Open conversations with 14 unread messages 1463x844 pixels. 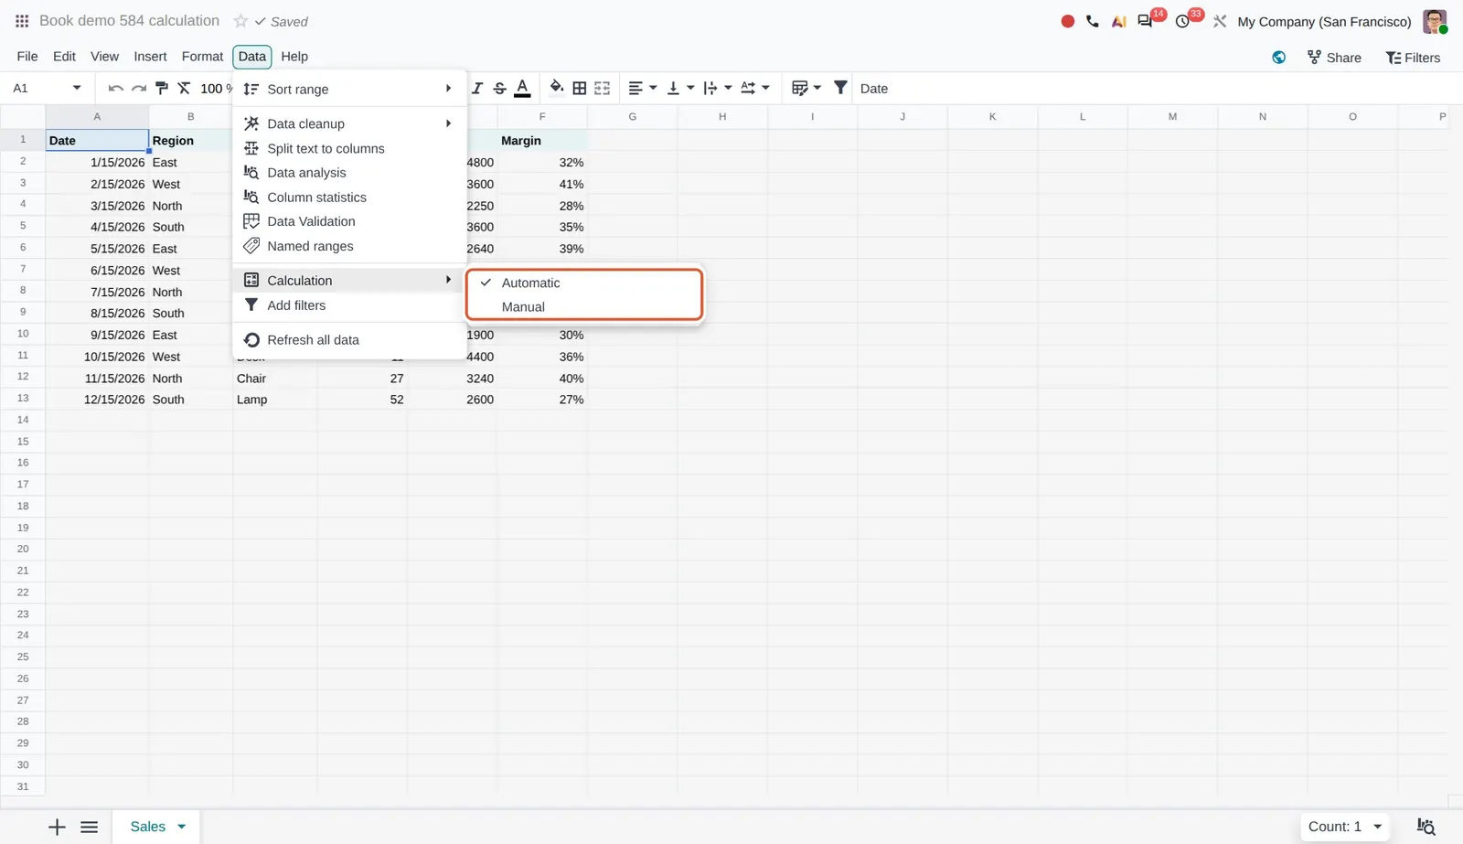tap(1145, 21)
